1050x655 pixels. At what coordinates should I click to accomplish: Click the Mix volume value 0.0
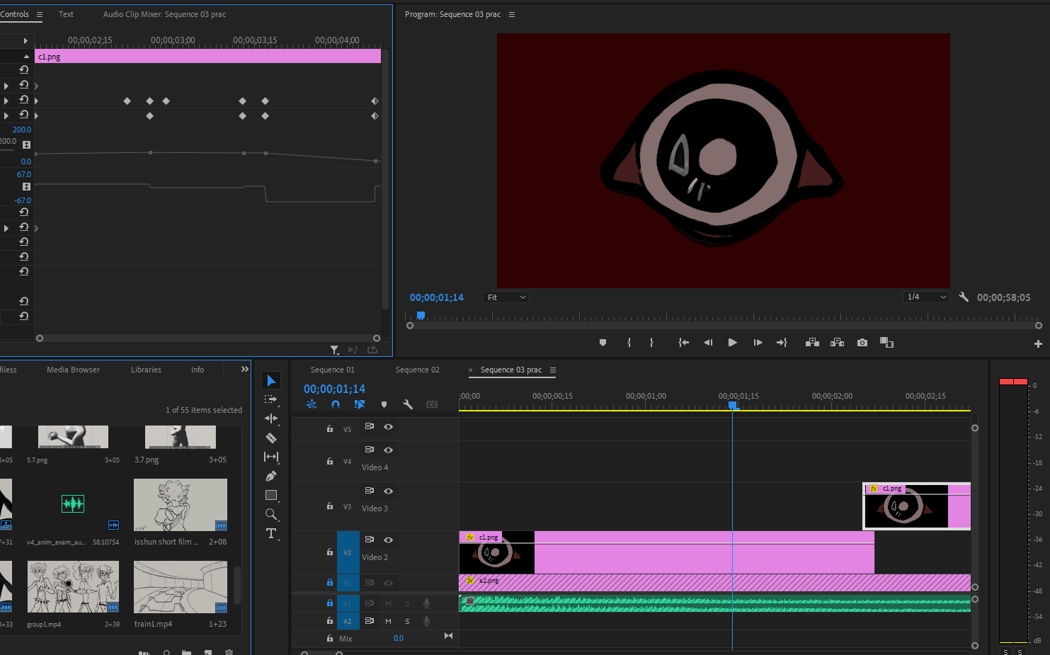point(399,639)
